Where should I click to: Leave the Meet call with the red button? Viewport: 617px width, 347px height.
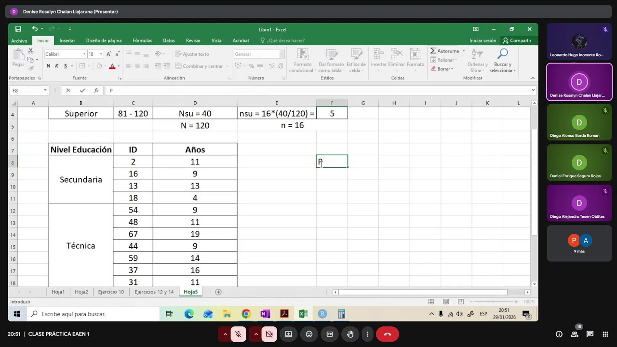point(388,334)
